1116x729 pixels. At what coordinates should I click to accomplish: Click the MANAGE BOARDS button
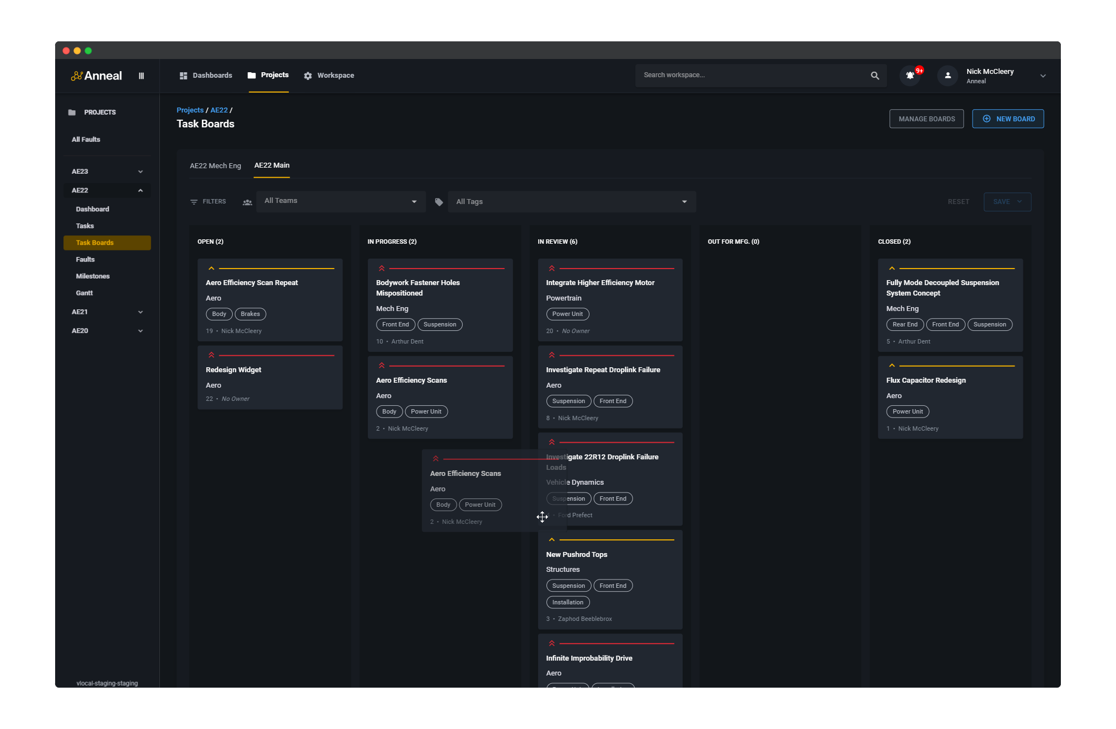point(926,119)
